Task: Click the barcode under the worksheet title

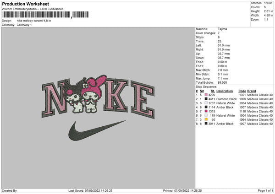Action: (45, 15)
